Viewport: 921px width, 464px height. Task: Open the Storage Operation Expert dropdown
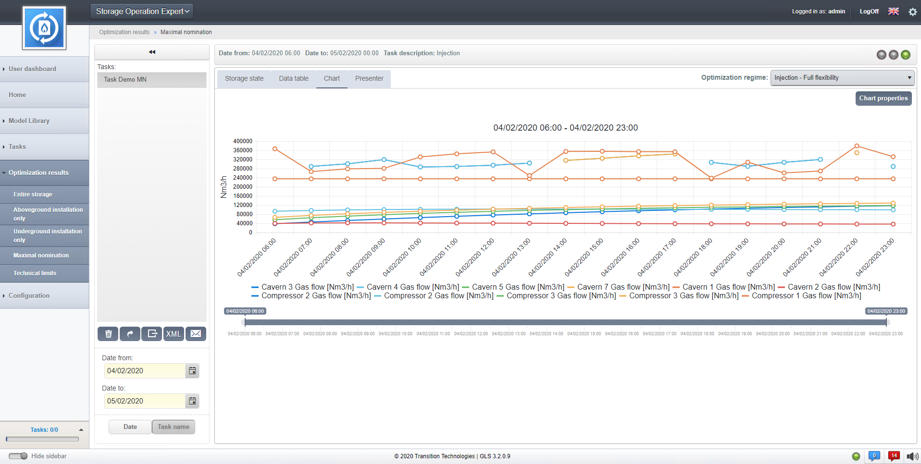coord(142,12)
